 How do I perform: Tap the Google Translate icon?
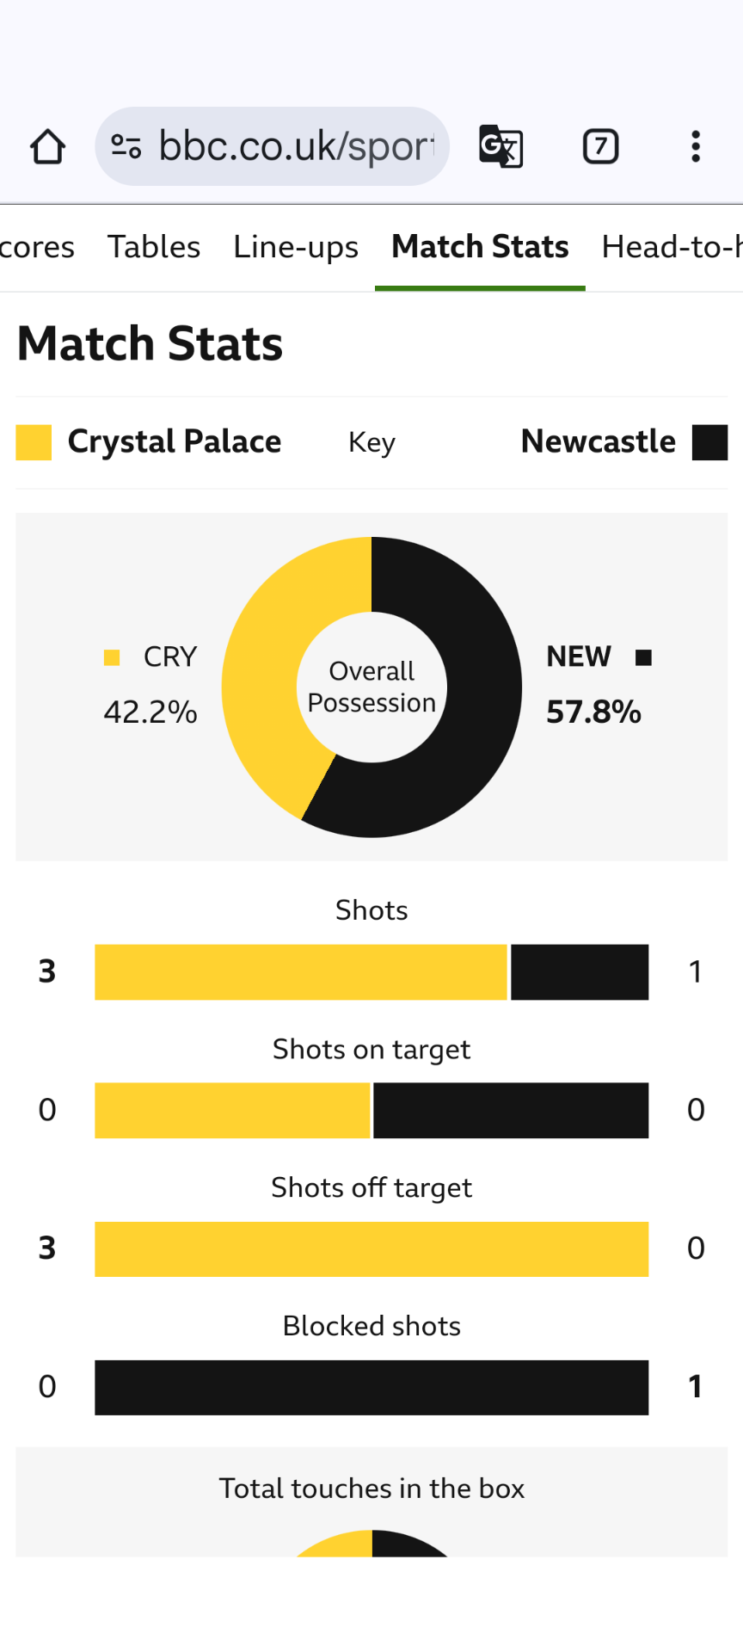(x=500, y=146)
